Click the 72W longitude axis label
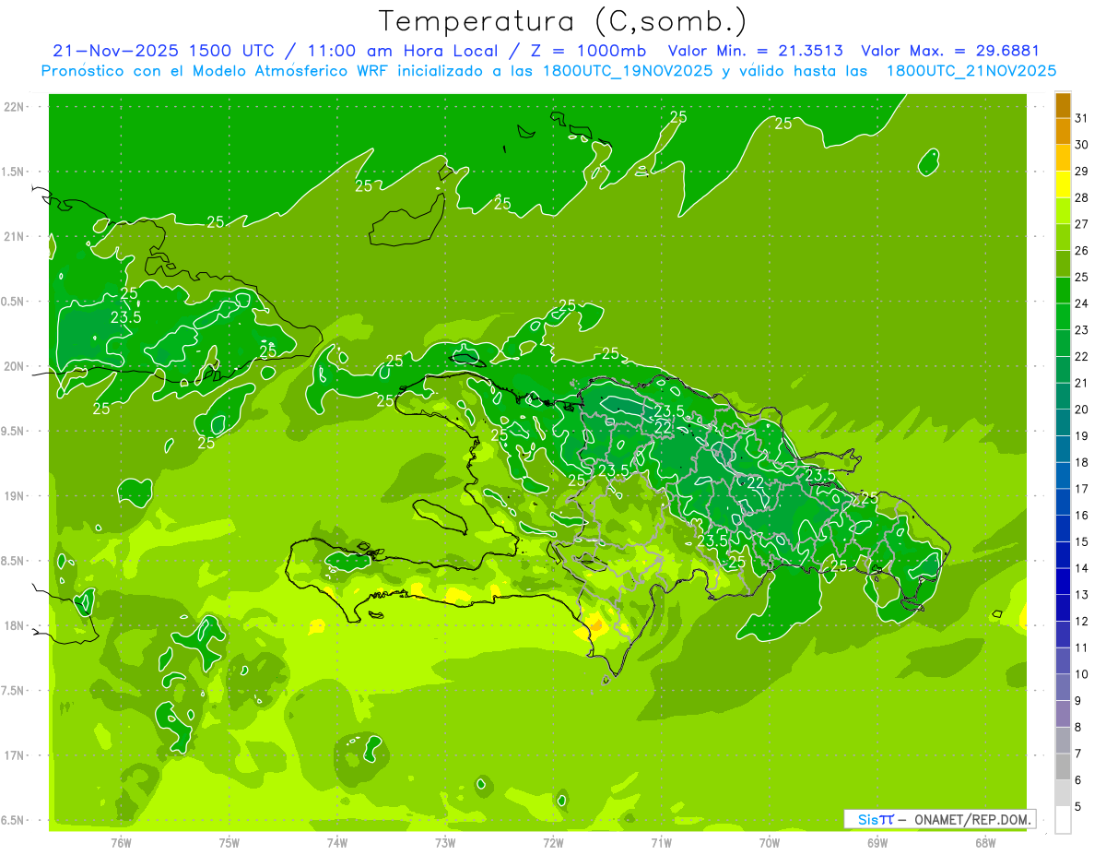1106x855 pixels. pyautogui.click(x=554, y=843)
